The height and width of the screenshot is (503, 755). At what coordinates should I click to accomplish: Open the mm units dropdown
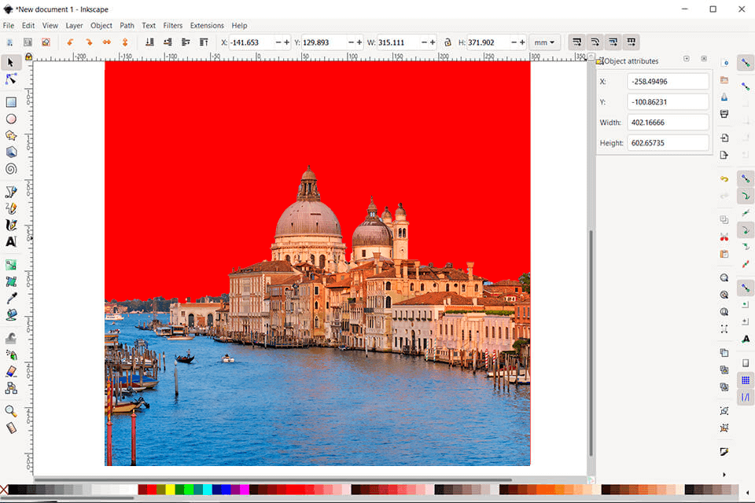click(543, 42)
